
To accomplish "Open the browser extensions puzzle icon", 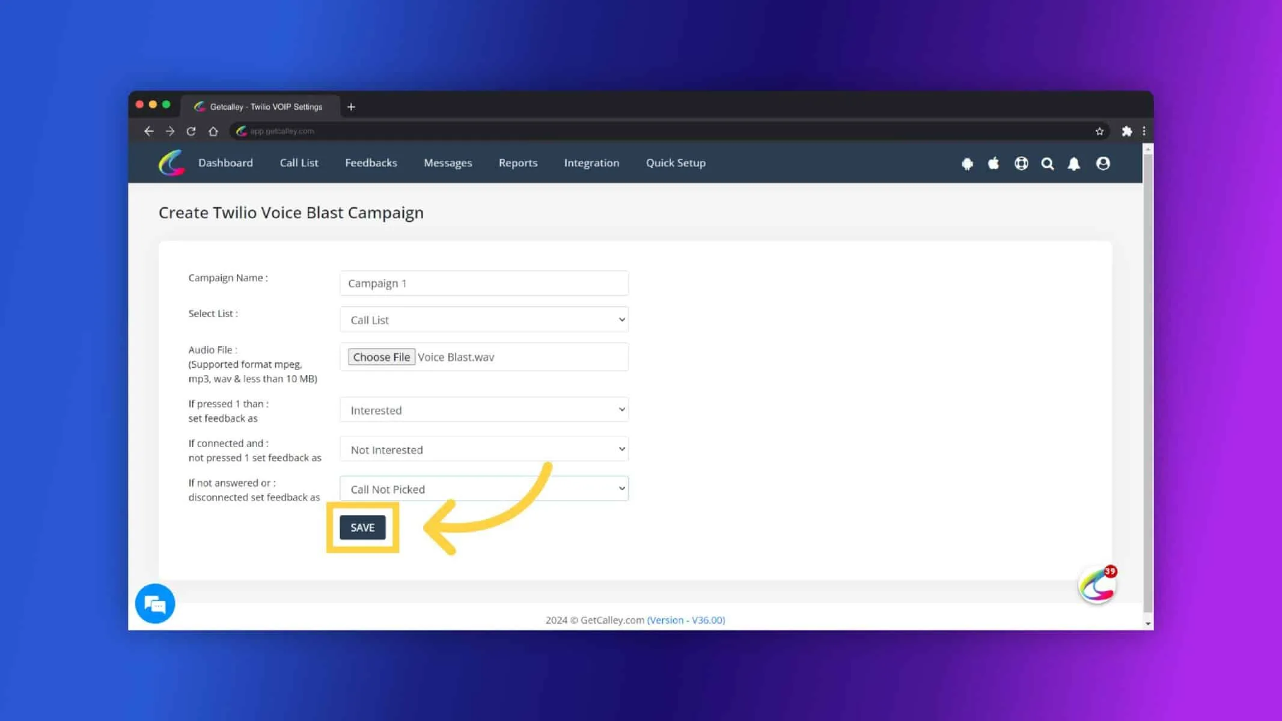I will (x=1127, y=131).
